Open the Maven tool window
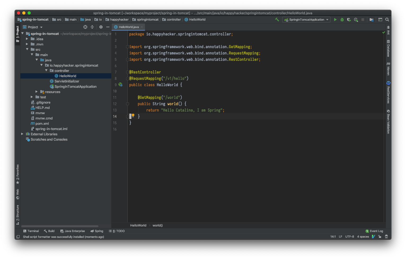The height and width of the screenshot is (259, 406). 388,69
